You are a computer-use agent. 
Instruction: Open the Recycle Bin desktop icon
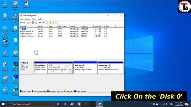pyautogui.click(x=5, y=17)
